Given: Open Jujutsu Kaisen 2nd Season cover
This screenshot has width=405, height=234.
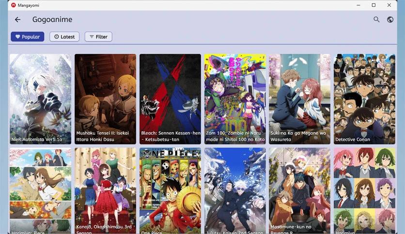Looking at the screenshot, I should point(235,190).
